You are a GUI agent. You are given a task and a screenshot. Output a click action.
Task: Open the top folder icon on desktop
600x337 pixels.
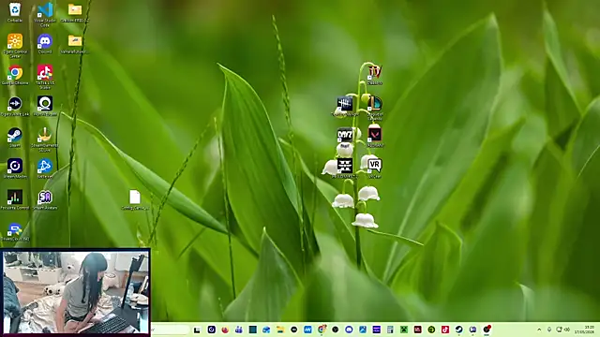[75, 9]
